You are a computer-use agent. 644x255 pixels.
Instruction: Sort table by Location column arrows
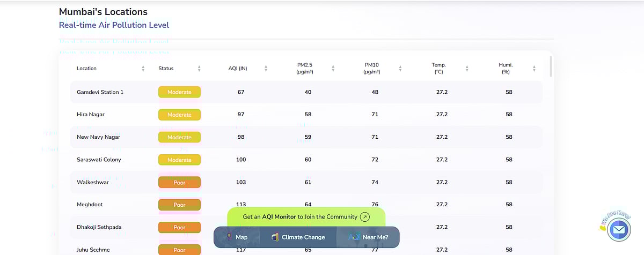(143, 69)
